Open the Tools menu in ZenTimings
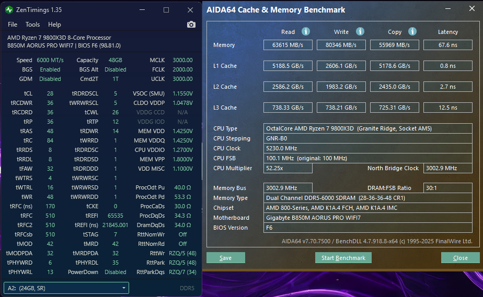 pos(32,25)
